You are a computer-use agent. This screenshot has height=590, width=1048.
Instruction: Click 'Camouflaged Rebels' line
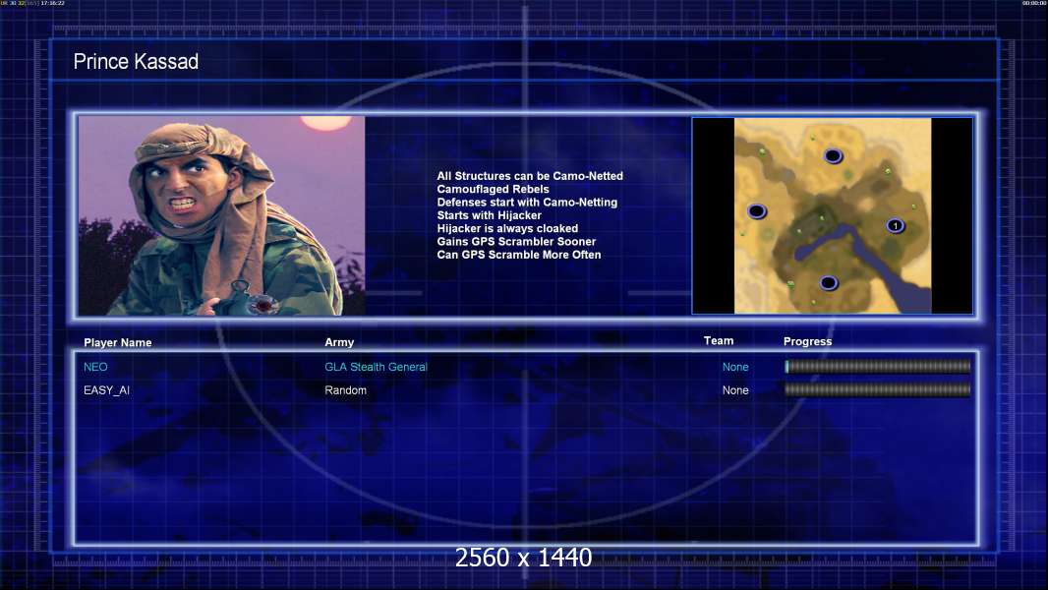pyautogui.click(x=494, y=189)
